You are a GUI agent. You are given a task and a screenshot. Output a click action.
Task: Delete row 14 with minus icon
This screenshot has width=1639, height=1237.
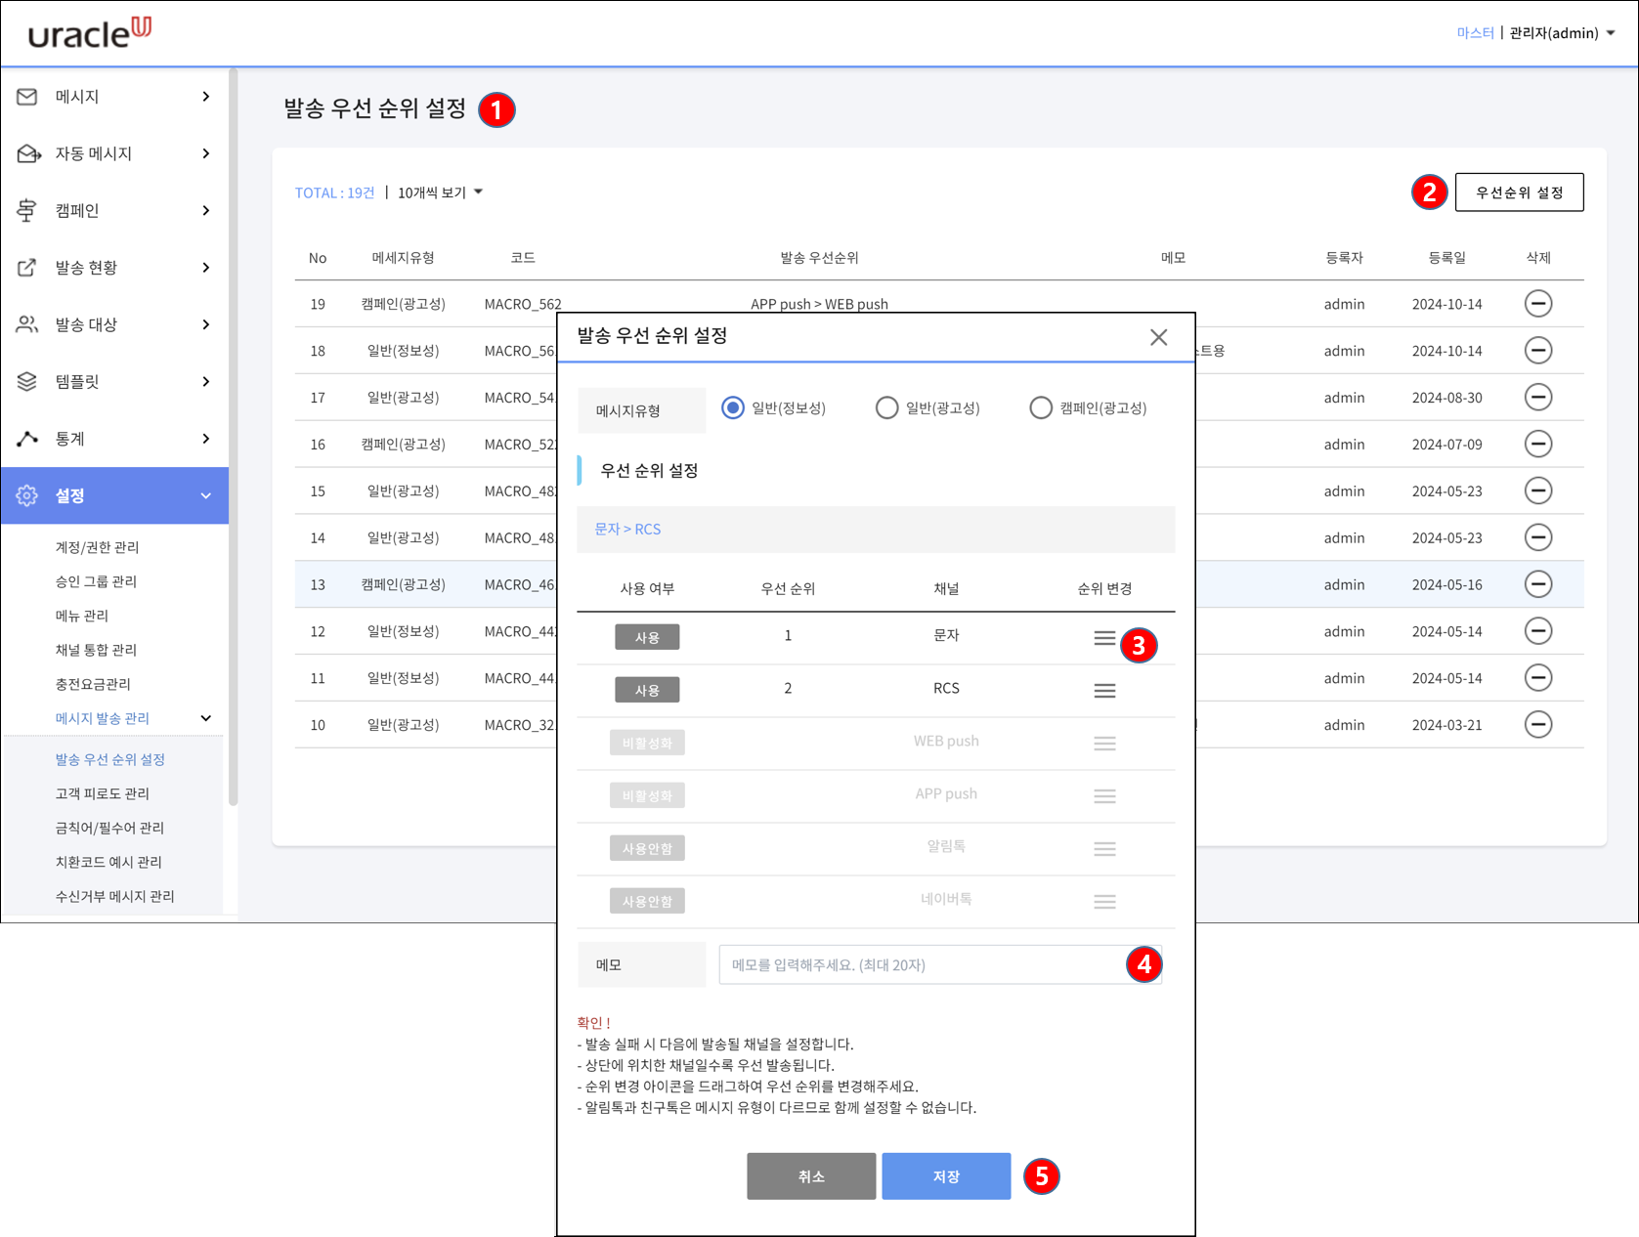(1538, 537)
